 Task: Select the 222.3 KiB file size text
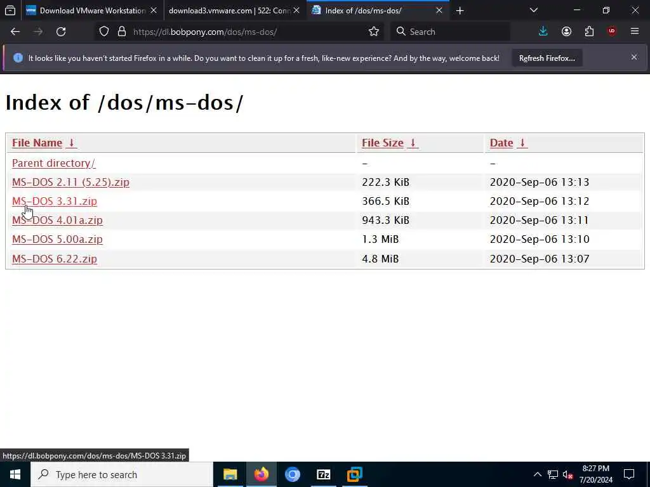pyautogui.click(x=385, y=182)
